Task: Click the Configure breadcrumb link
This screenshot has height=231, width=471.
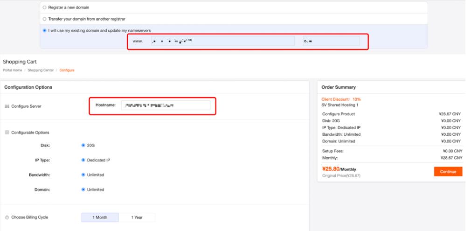Action: pyautogui.click(x=67, y=70)
